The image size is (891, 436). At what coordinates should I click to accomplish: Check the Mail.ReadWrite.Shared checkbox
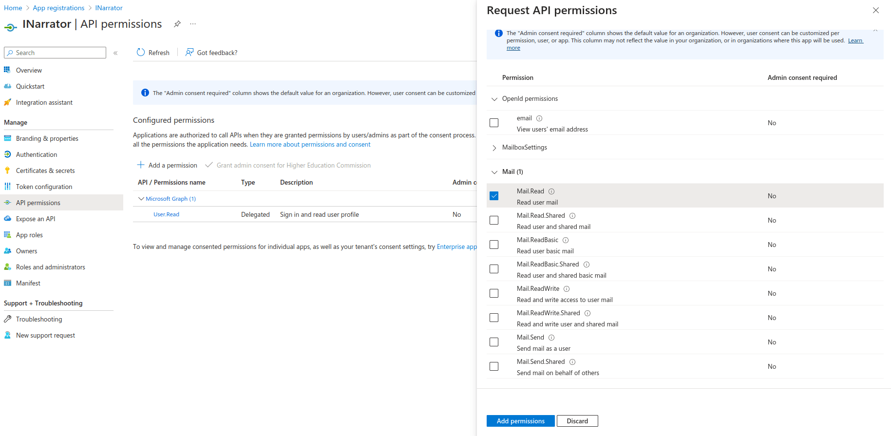(x=494, y=318)
